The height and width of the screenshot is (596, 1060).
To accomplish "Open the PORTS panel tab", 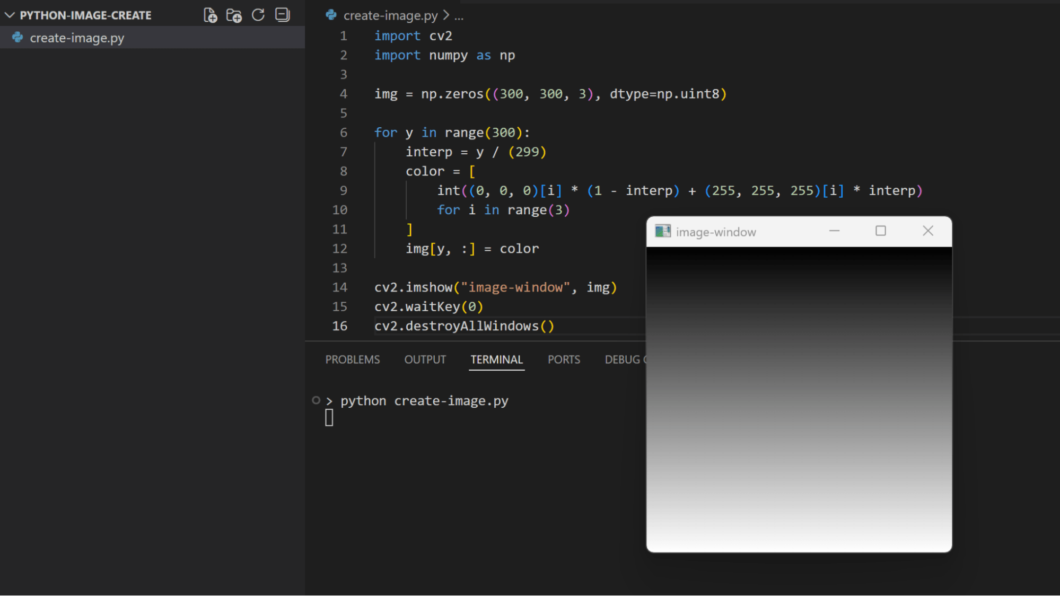I will click(x=563, y=360).
